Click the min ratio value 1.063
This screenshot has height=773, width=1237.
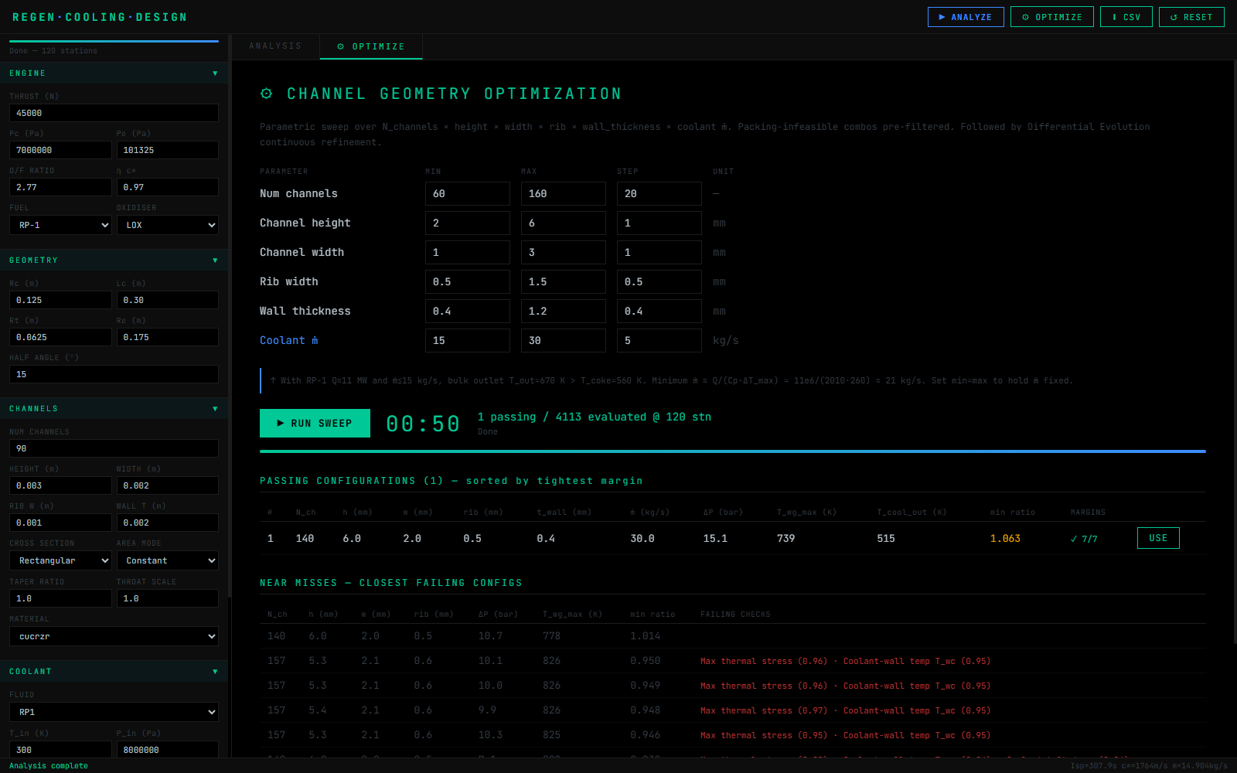1005,538
